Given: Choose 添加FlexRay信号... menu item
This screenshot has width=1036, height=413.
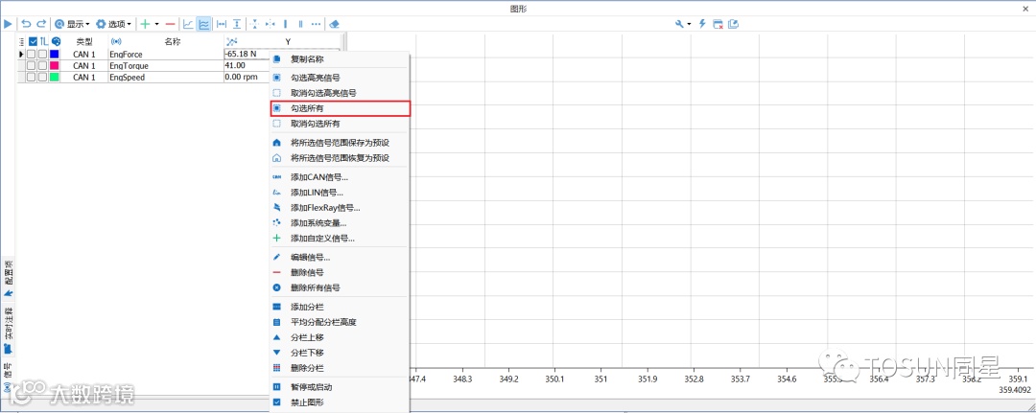Looking at the screenshot, I should pos(340,208).
